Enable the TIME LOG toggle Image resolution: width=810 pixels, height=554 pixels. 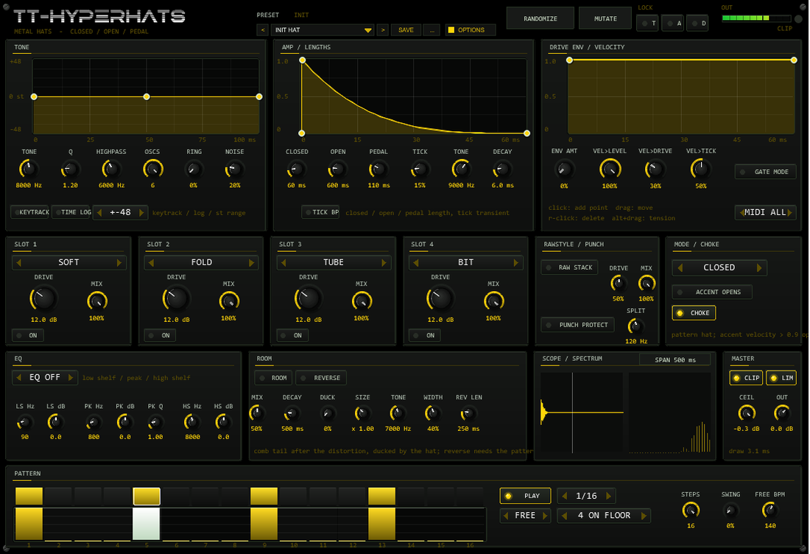72,212
